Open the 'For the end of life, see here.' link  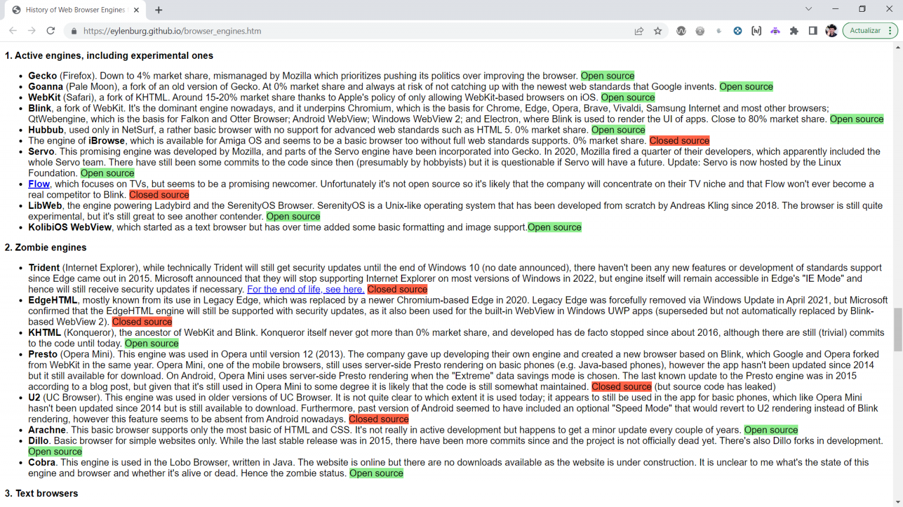coord(306,289)
